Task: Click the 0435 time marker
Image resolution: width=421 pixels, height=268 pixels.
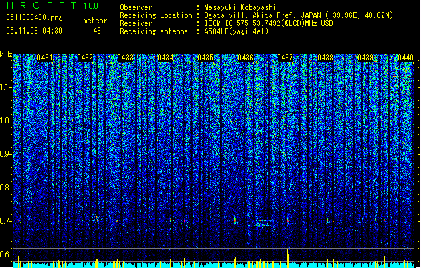Action: (205, 58)
